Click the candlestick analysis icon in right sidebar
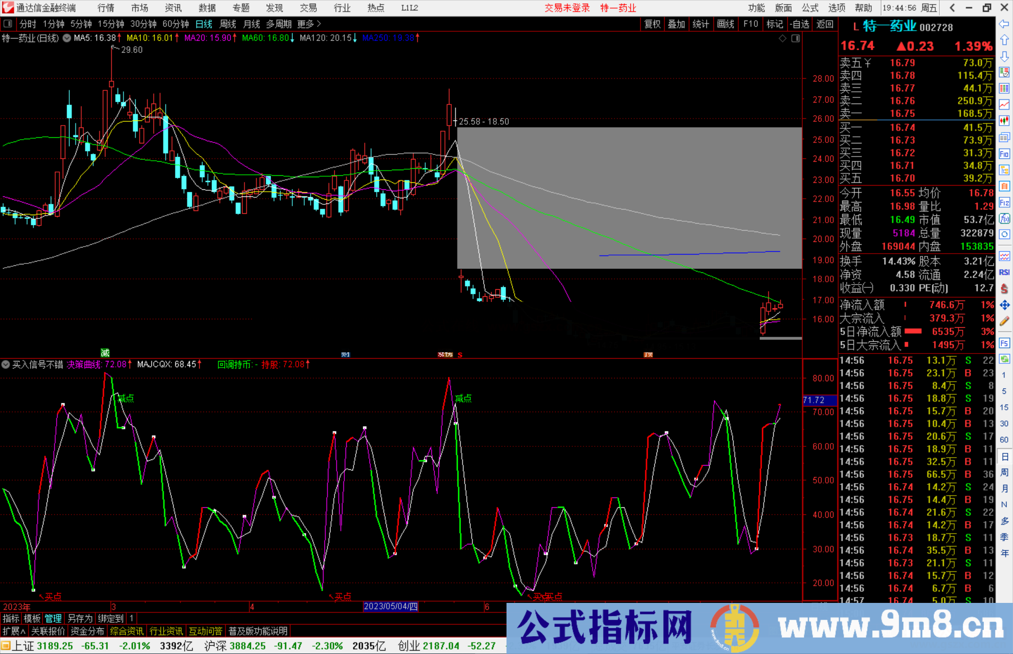This screenshot has width=1013, height=654. click(x=1005, y=120)
